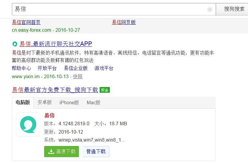Screen dimensions: 248x162
Task: Click the Yixin app logo thumbnail
Action: click(28, 124)
